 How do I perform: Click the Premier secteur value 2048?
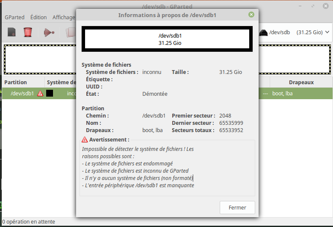click(x=225, y=116)
